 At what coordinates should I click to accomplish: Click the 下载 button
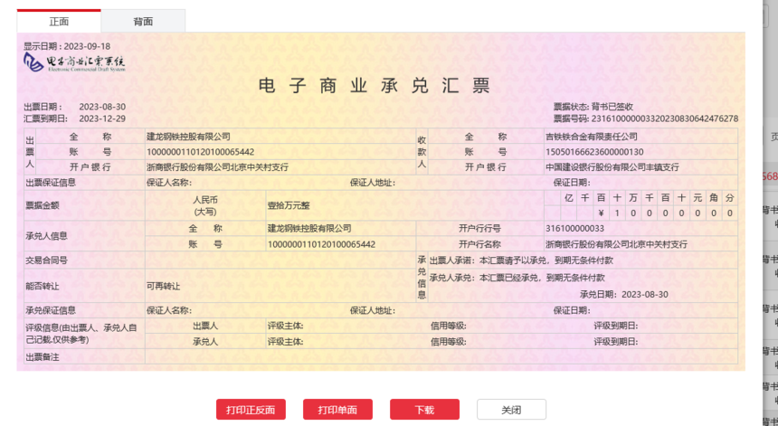424,410
